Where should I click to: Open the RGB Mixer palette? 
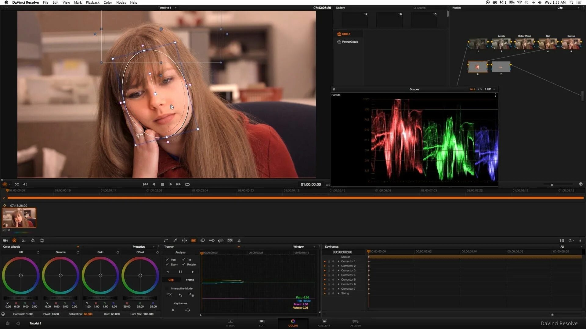[33, 240]
